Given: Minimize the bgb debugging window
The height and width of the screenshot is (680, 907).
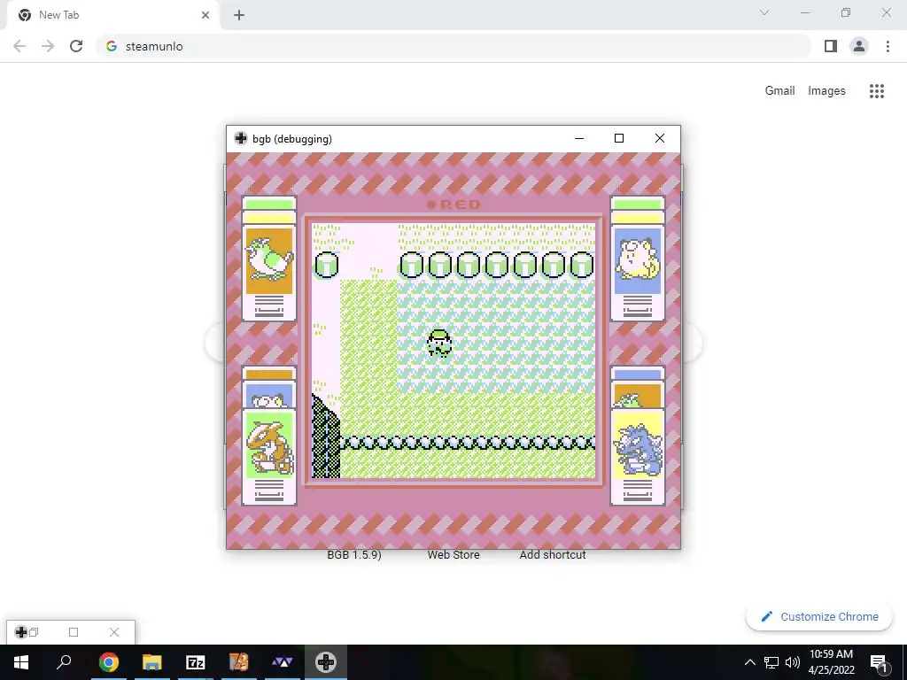Looking at the screenshot, I should tap(579, 138).
